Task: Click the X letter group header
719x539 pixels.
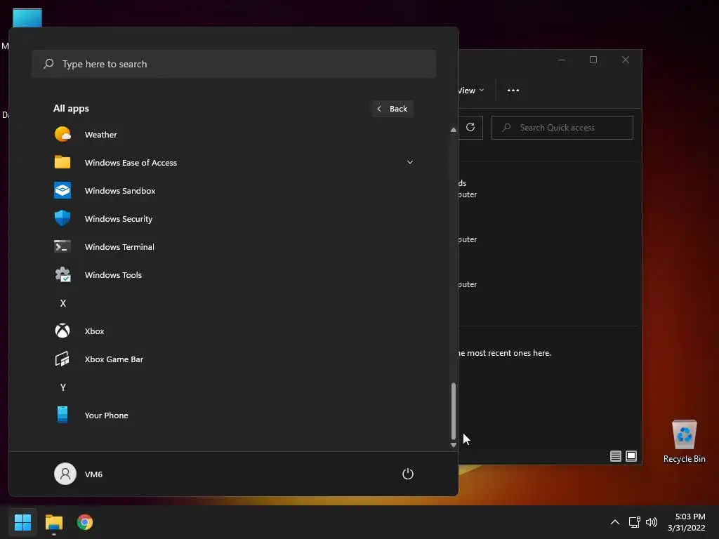Action: [x=63, y=303]
